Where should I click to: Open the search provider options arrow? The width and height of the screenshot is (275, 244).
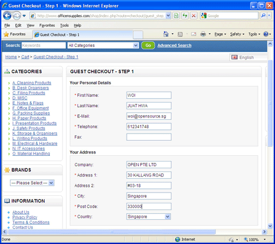pos(269,15)
